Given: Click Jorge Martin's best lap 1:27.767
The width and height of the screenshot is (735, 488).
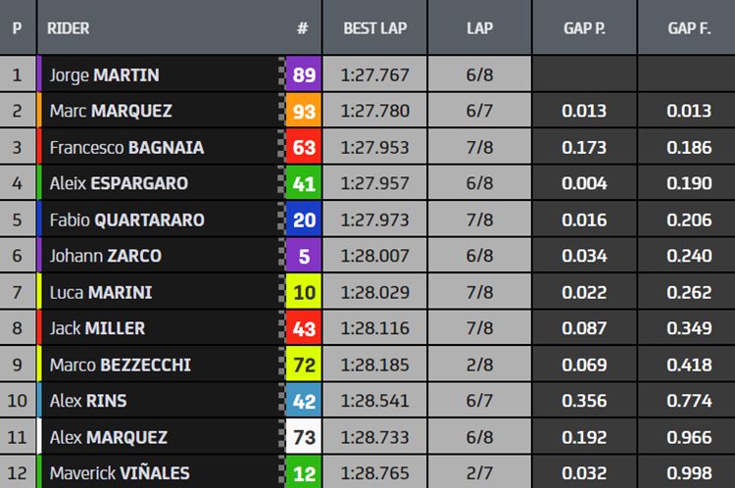Looking at the screenshot, I should point(375,74).
